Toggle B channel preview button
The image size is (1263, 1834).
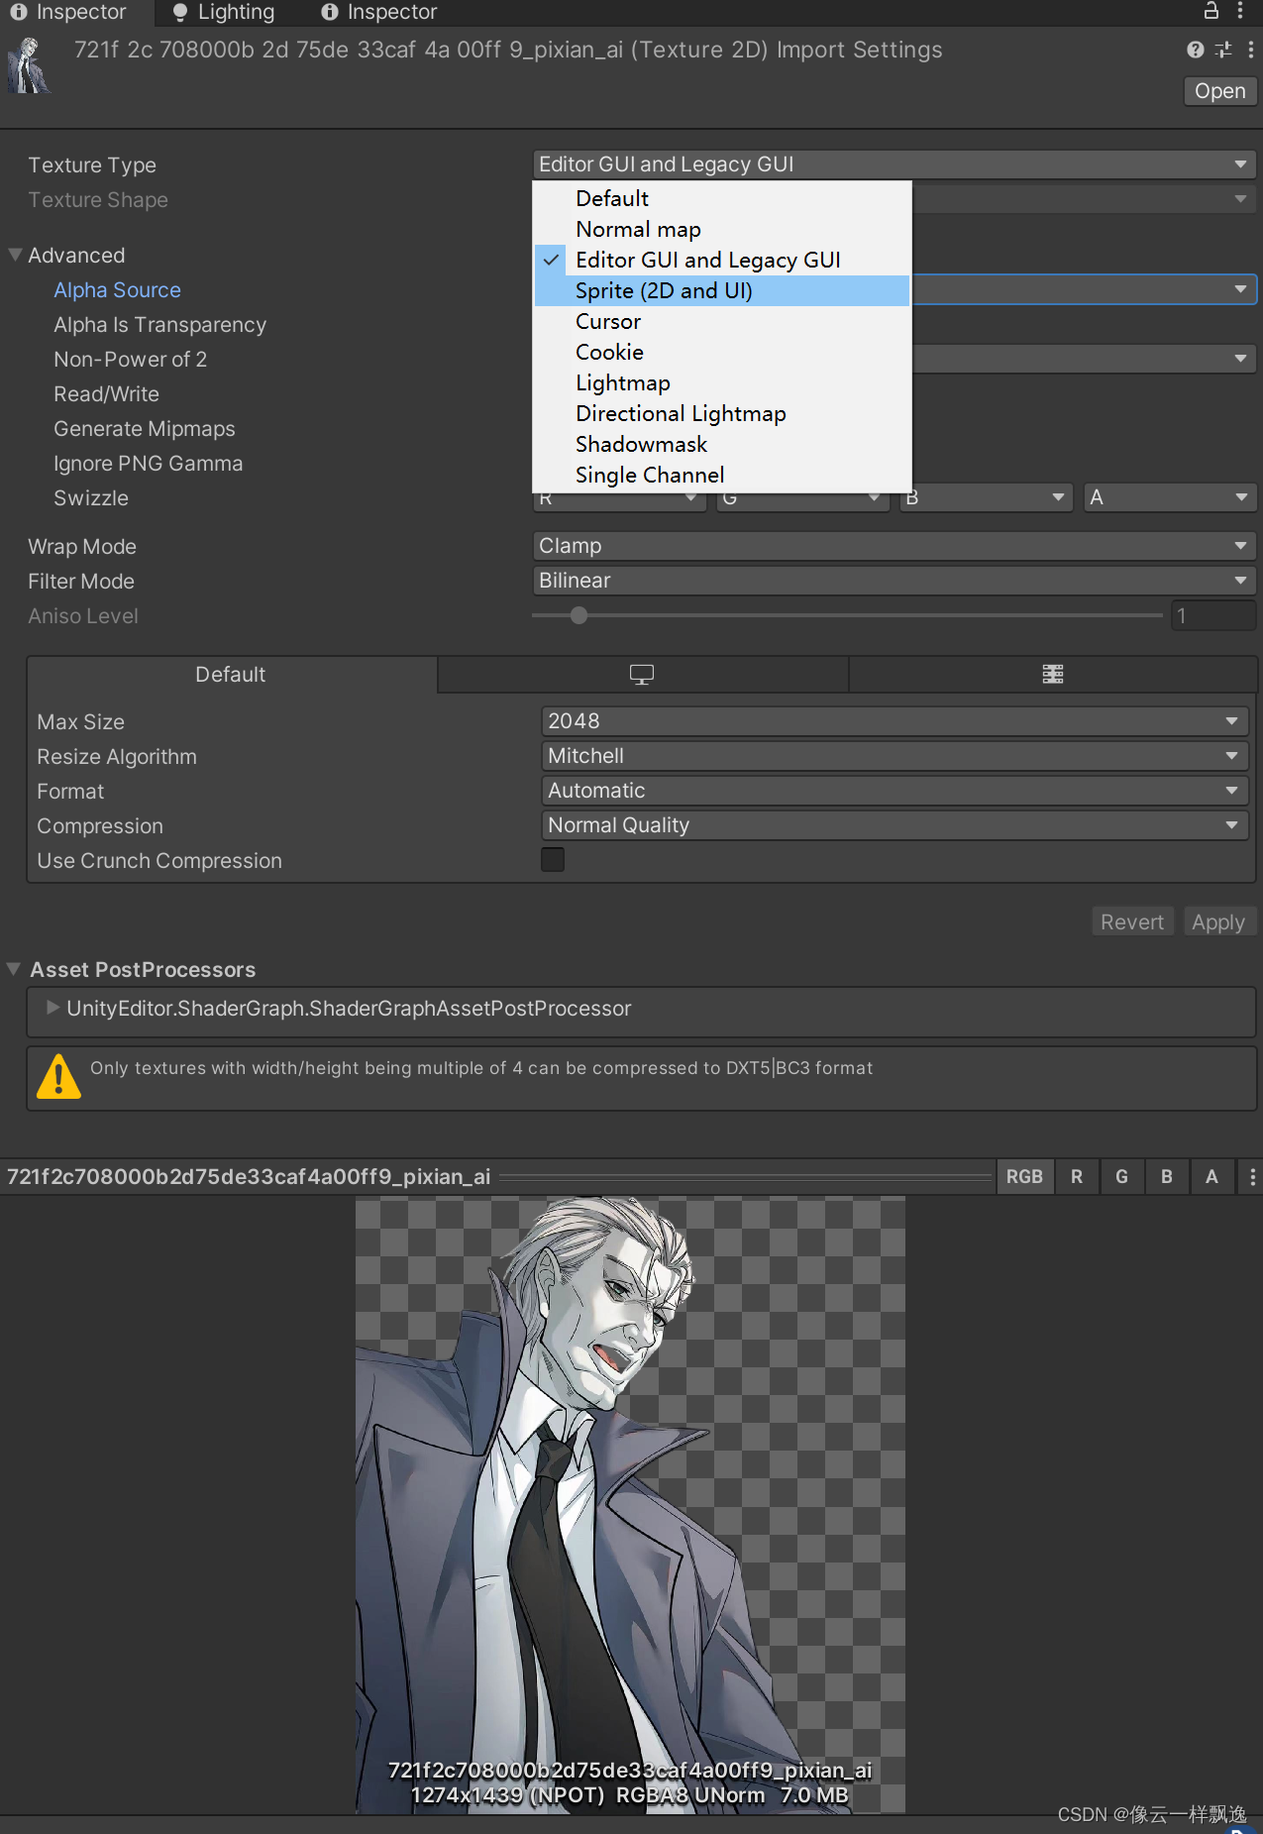(x=1167, y=1177)
